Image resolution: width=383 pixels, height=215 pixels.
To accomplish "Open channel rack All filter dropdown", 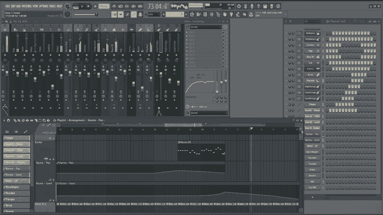I will click(312, 21).
